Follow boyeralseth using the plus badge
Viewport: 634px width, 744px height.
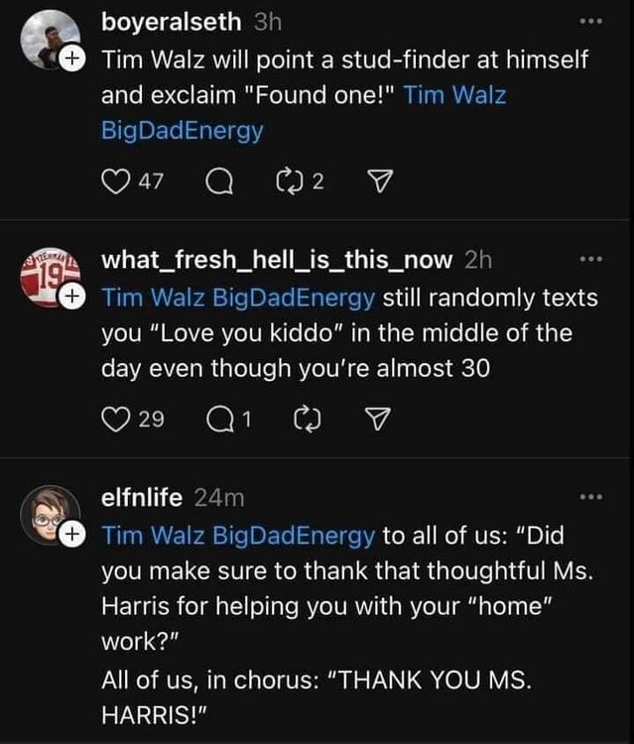tap(70, 59)
